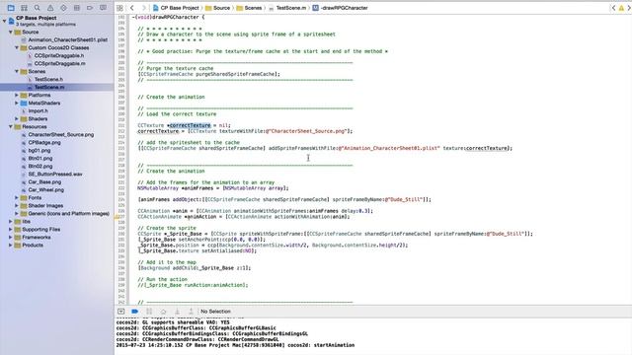This screenshot has width=632, height=355.
Task: Expand the Shaders group
Action: (17, 118)
